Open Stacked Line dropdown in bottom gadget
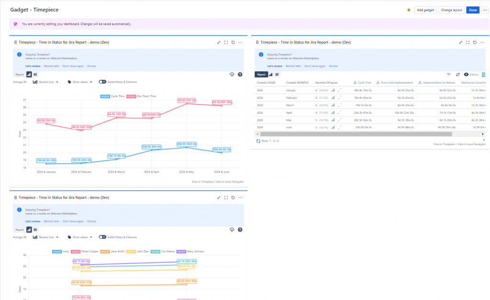 tap(45, 237)
